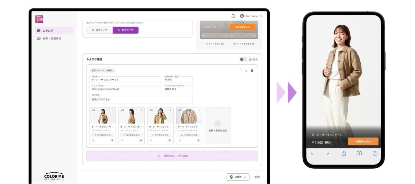Click right arrow on fourth image card
The image size is (415, 184).
[x=198, y=140]
